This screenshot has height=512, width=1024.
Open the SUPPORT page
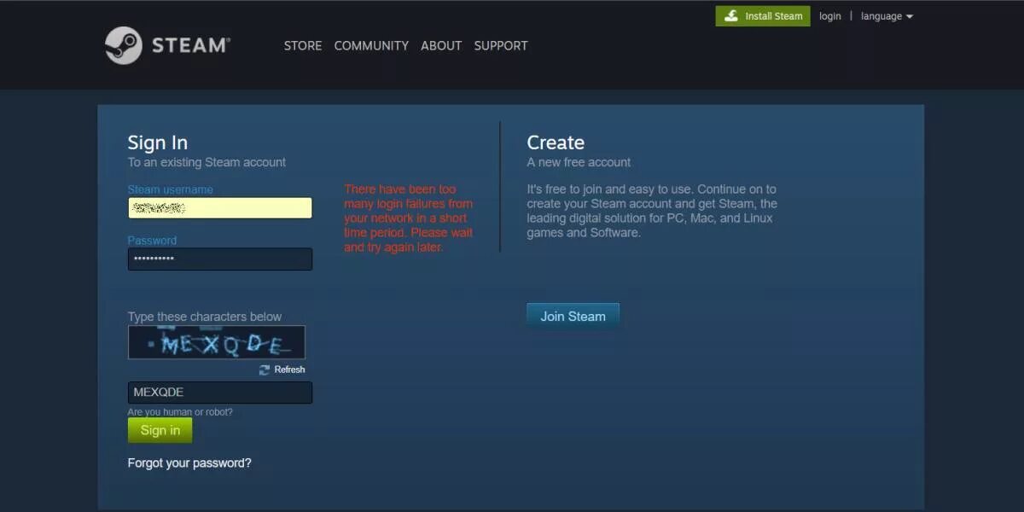click(501, 45)
